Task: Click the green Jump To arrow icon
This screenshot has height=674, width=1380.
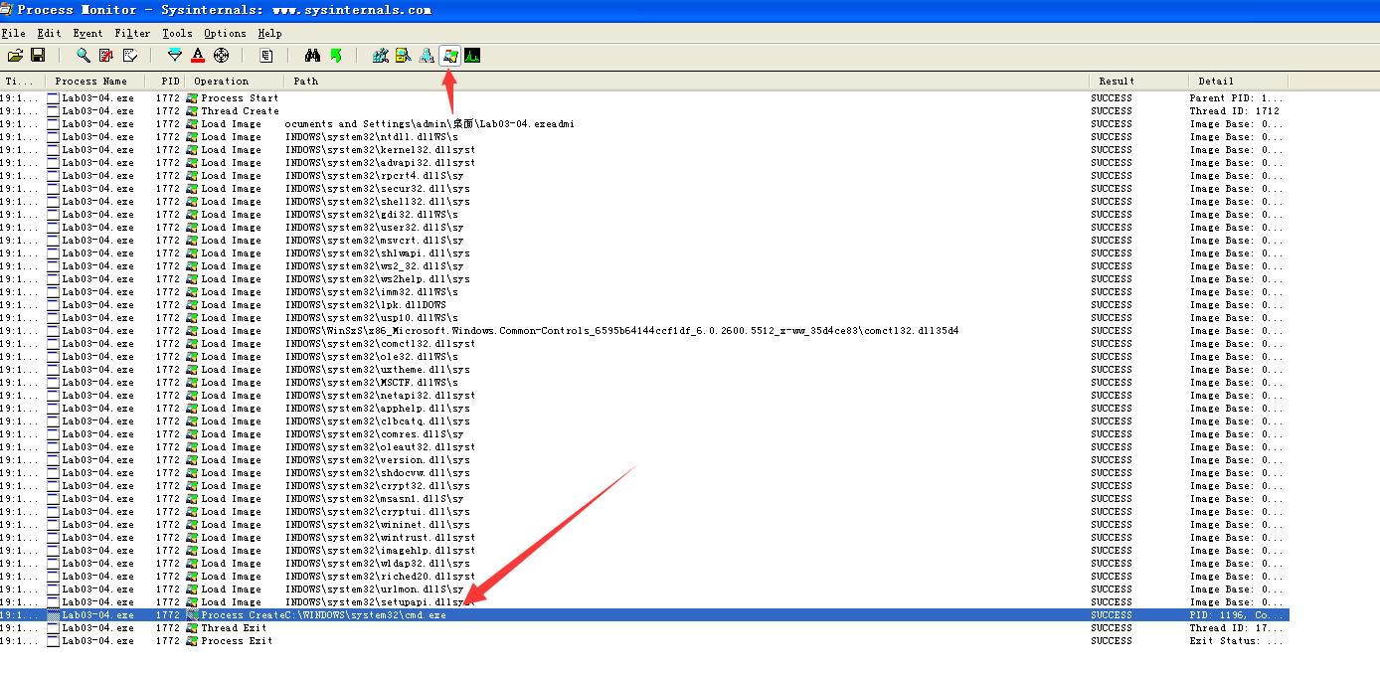Action: click(335, 56)
